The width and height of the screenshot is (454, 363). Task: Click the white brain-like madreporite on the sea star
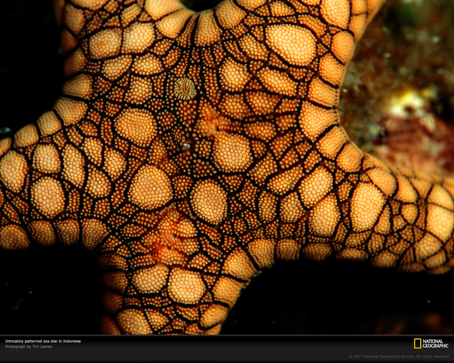click(x=185, y=89)
